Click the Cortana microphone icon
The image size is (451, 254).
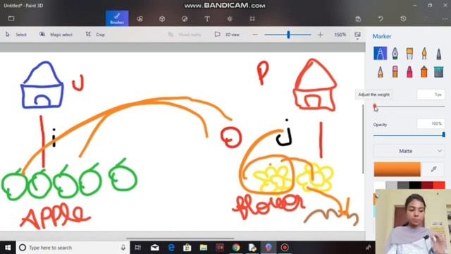tap(123, 248)
